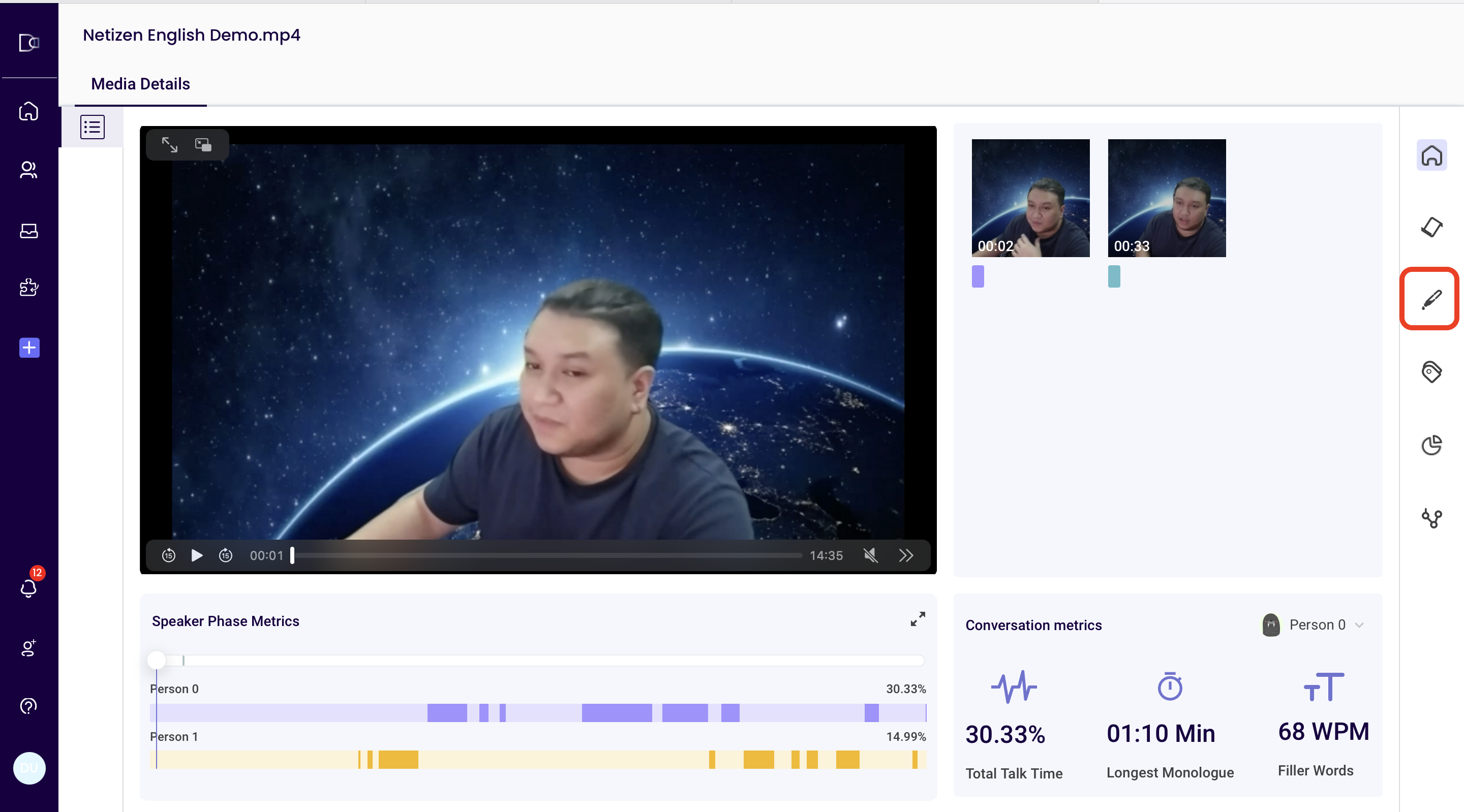Open the tag panel on right sidebar
1464x812 pixels.
[1431, 371]
